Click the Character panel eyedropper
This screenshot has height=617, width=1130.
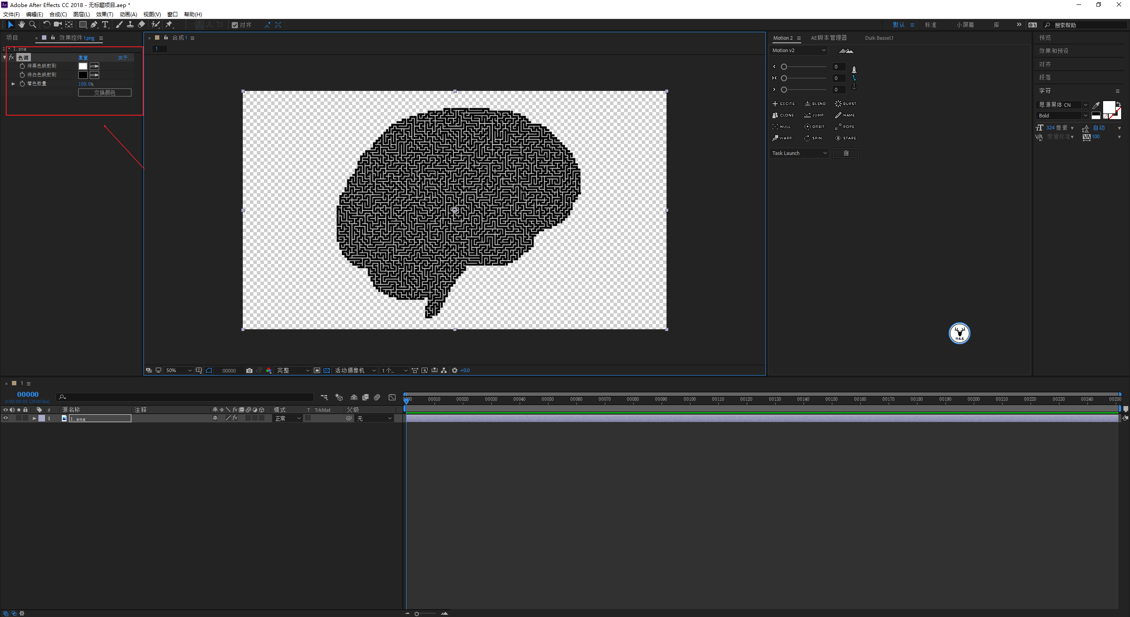pos(1096,105)
